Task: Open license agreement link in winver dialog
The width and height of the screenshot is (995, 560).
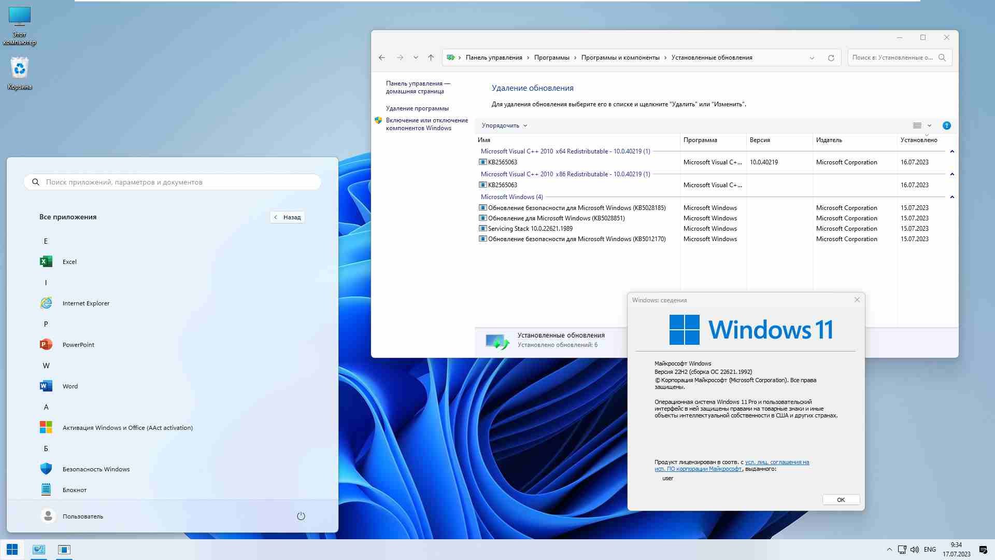Action: [732, 465]
